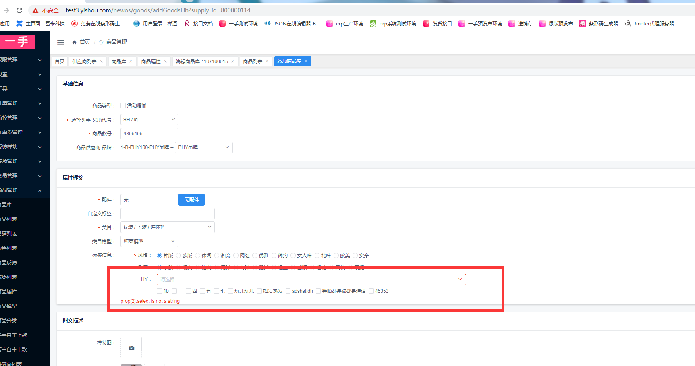
Task: Open the 一手预发布环境 bookmark
Action: pyautogui.click(x=480, y=24)
